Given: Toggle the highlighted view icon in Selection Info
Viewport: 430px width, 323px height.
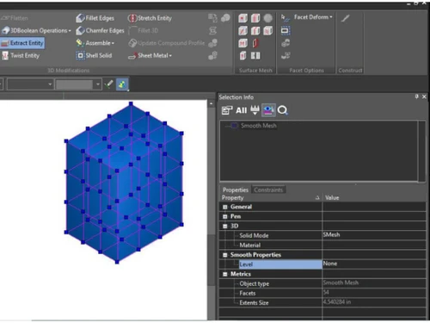Looking at the screenshot, I should pos(268,110).
